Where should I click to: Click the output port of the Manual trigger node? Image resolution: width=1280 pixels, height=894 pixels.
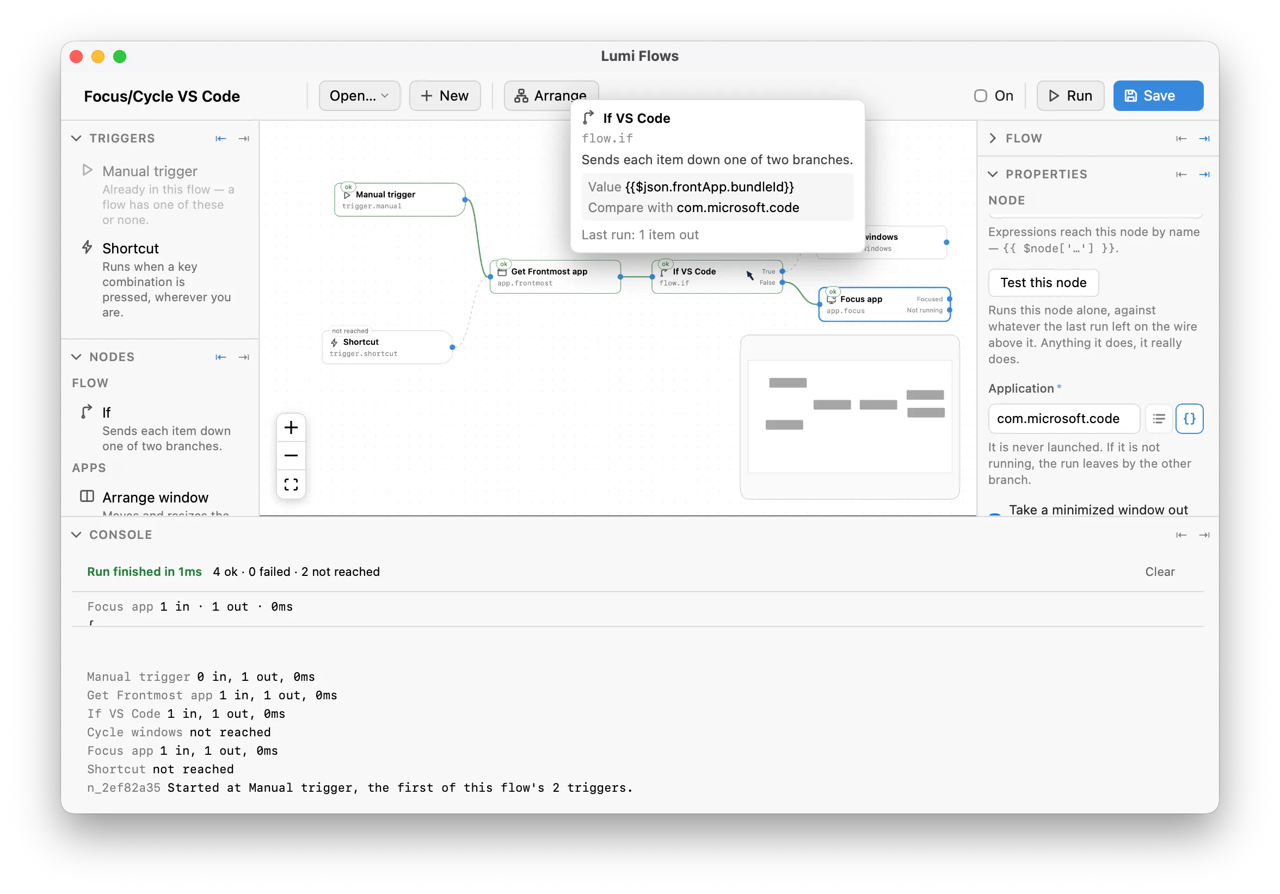pyautogui.click(x=465, y=200)
